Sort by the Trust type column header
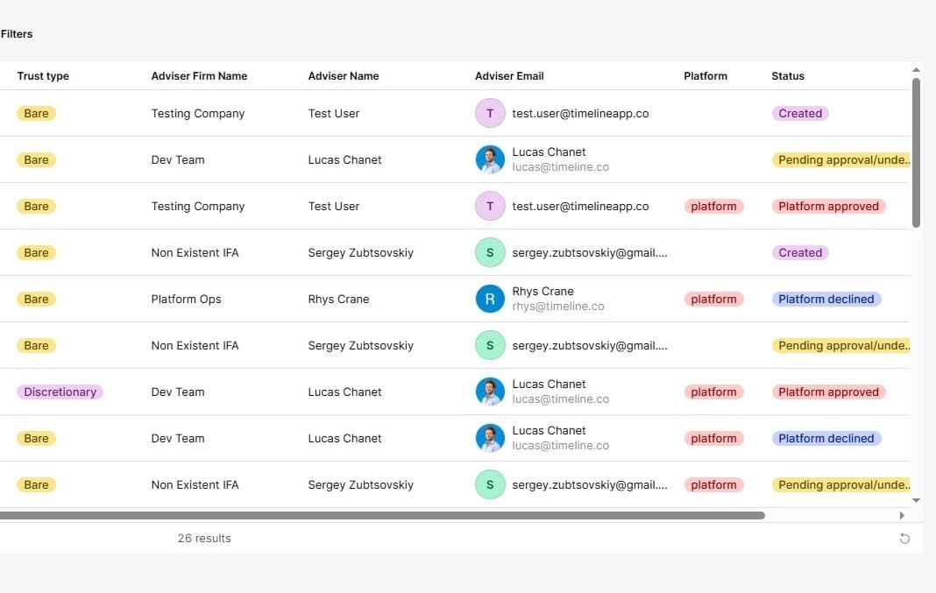 click(x=43, y=75)
